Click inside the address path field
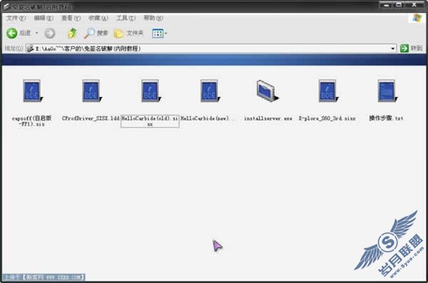The image size is (428, 283). tap(210, 48)
